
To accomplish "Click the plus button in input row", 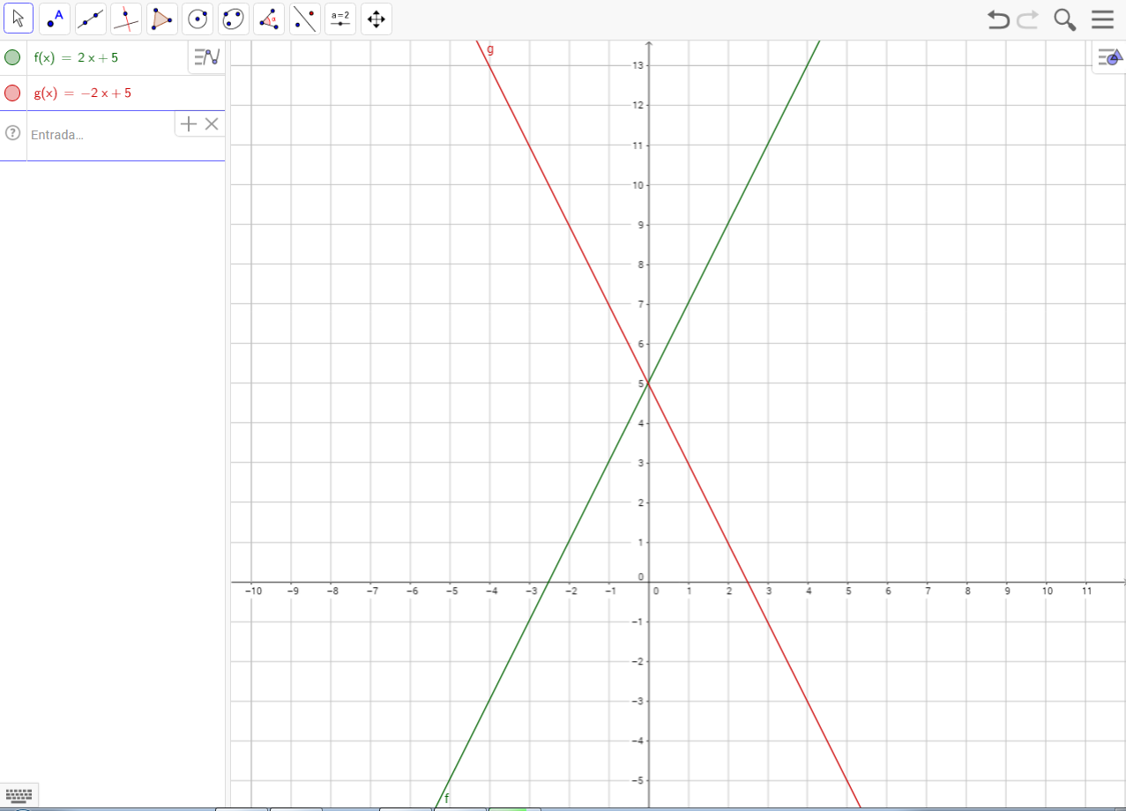I will click(x=188, y=123).
